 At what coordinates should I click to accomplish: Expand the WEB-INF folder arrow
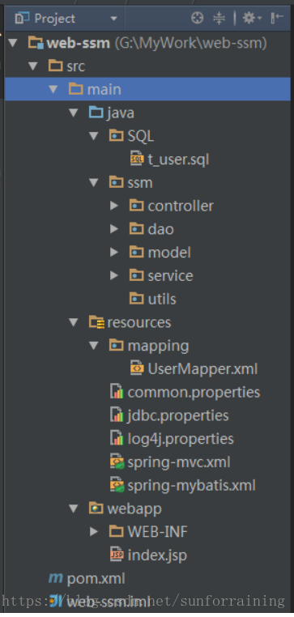pyautogui.click(x=94, y=532)
